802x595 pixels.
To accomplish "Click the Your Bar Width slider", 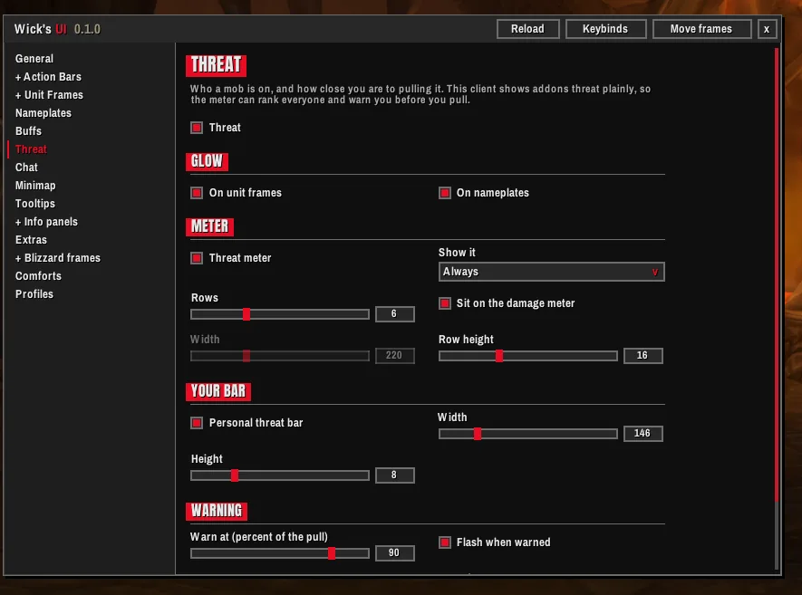I will point(527,434).
